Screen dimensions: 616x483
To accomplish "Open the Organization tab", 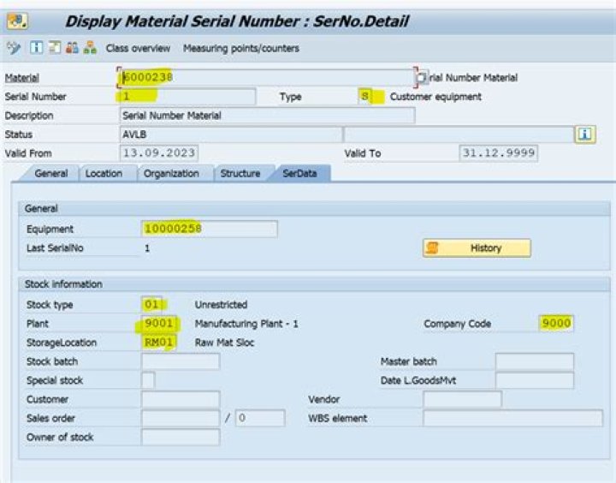I will click(x=171, y=174).
